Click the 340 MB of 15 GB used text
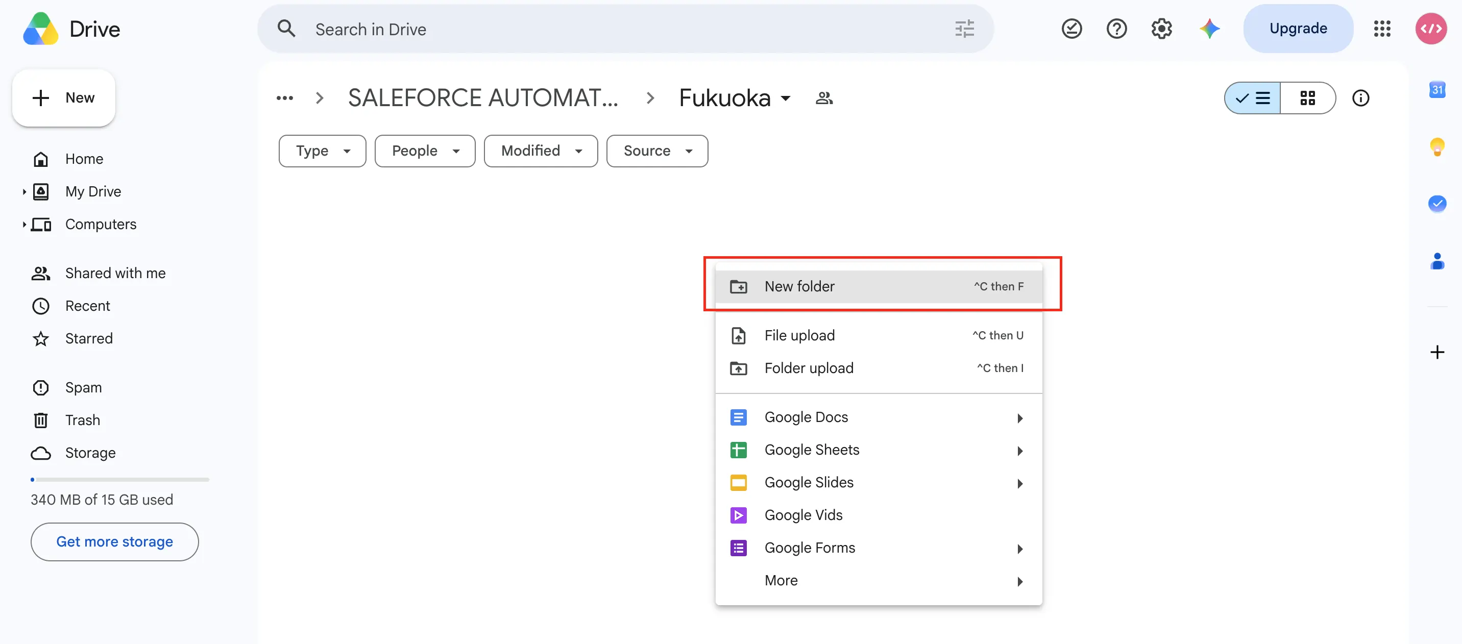This screenshot has width=1462, height=644. click(102, 500)
